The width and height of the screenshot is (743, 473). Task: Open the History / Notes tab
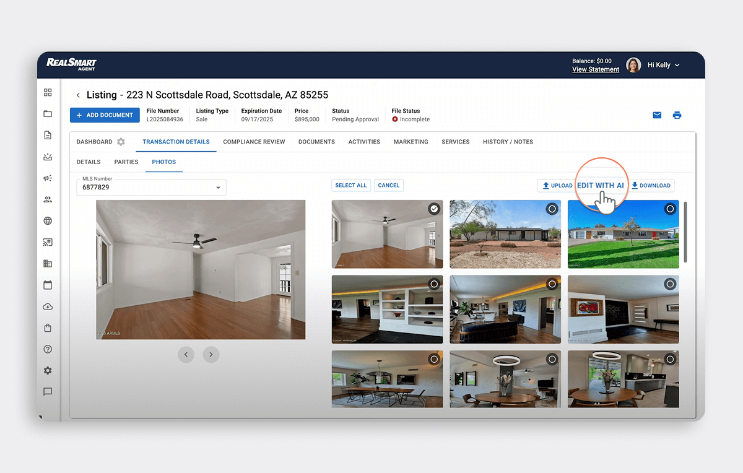tap(508, 142)
